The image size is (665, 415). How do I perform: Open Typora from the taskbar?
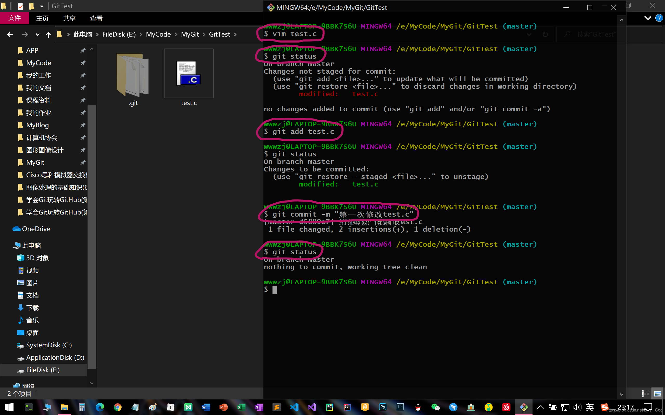tap(171, 407)
